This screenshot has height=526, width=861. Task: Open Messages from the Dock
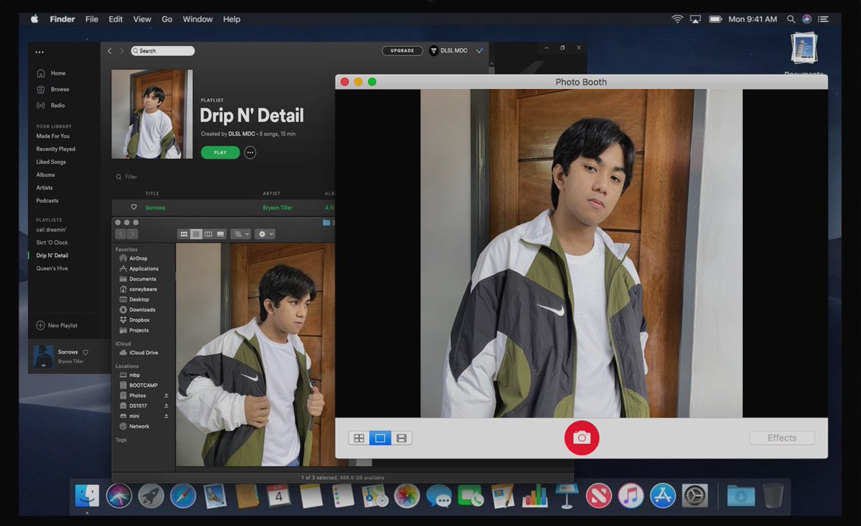tap(438, 496)
